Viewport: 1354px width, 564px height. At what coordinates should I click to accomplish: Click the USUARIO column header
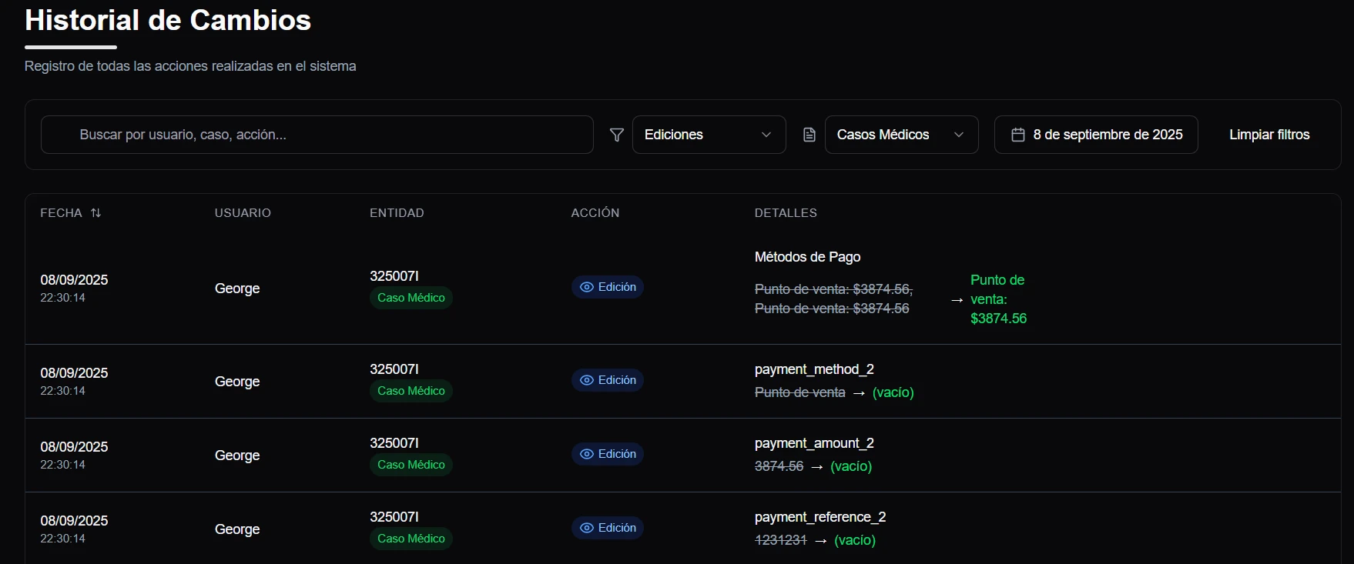point(243,213)
